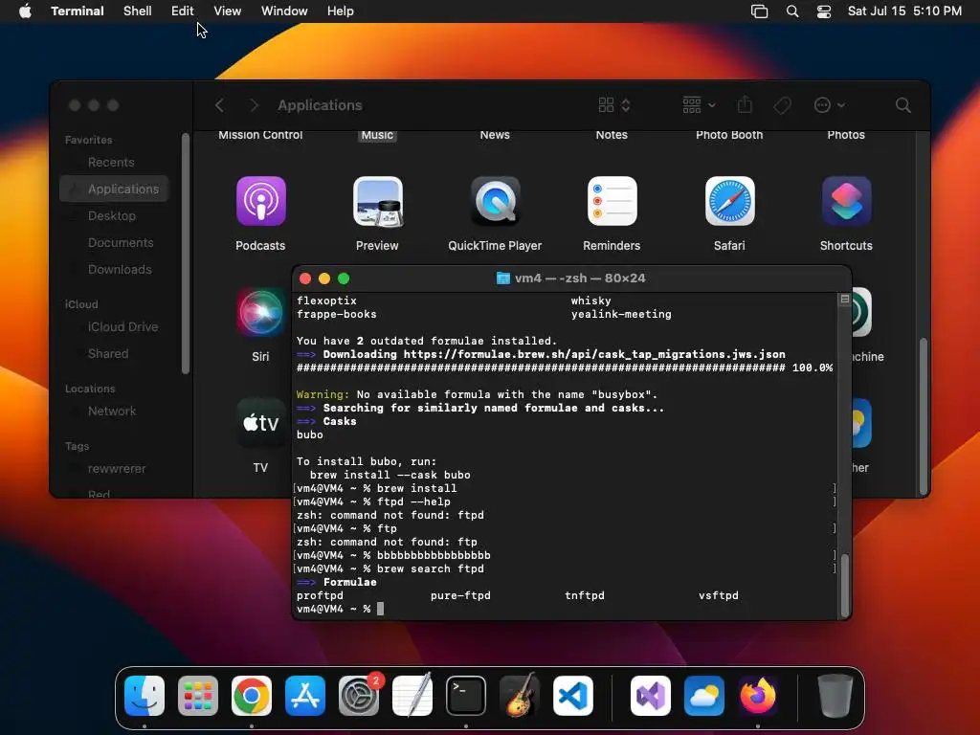
Task: Open icon view switcher dropdown in Finder
Action: (x=614, y=105)
